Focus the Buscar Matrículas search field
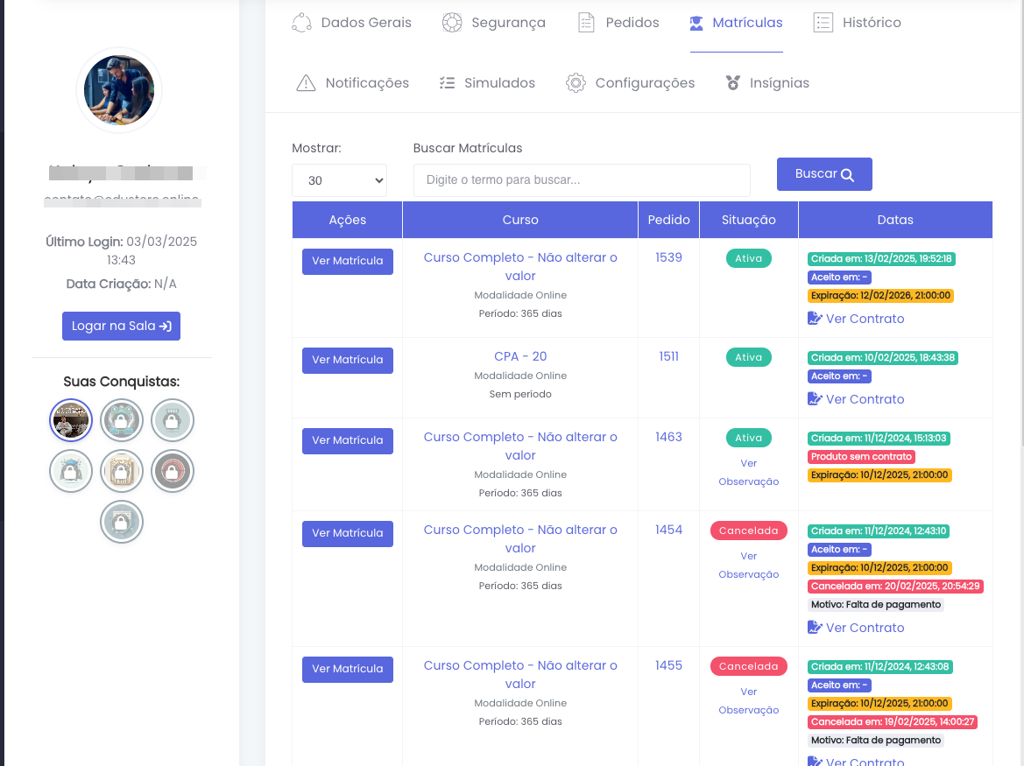Screen dimensions: 1024x766 (x=582, y=180)
